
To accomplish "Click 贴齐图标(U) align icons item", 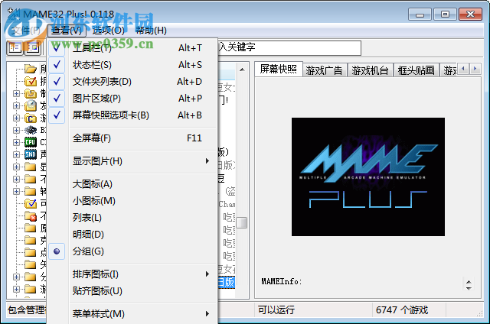I will click(132, 291).
